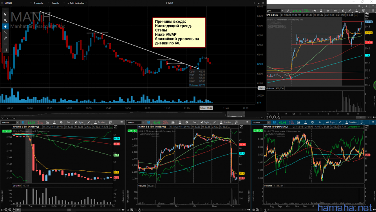Click the Add Indicator button

coord(77,3)
